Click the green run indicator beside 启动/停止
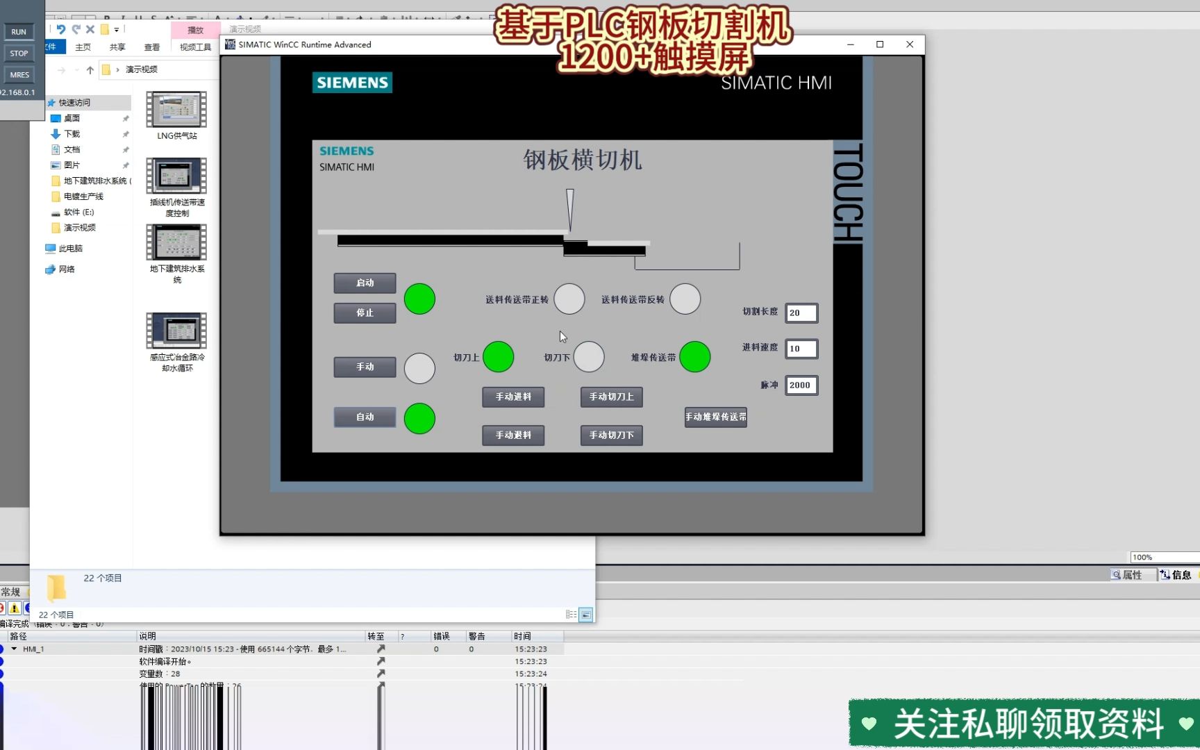This screenshot has height=750, width=1200. [419, 299]
